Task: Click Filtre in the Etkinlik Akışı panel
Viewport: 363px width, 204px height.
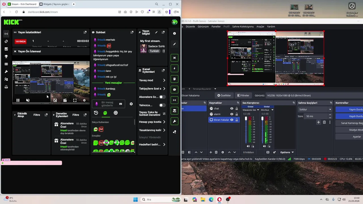Action: click(37, 115)
